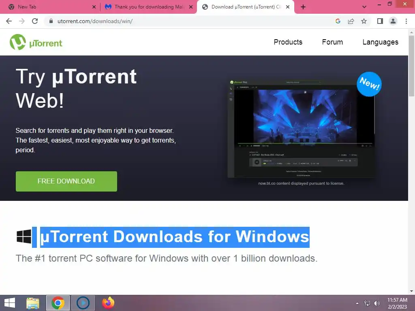The image size is (415, 311).
Task: Click the browser forward arrow
Action: [x=22, y=21]
